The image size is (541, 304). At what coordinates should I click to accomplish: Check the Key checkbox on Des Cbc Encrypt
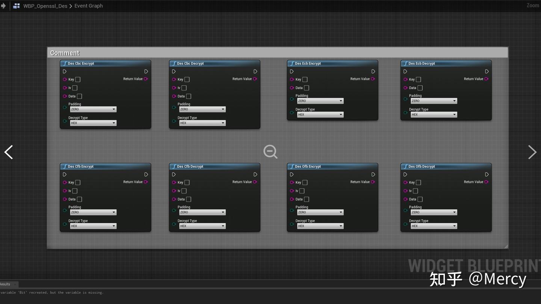click(77, 79)
